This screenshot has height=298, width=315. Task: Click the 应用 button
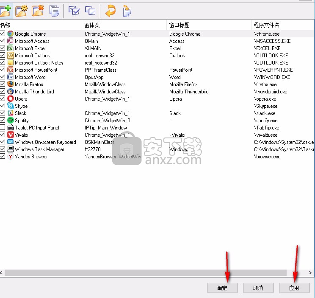point(294,288)
